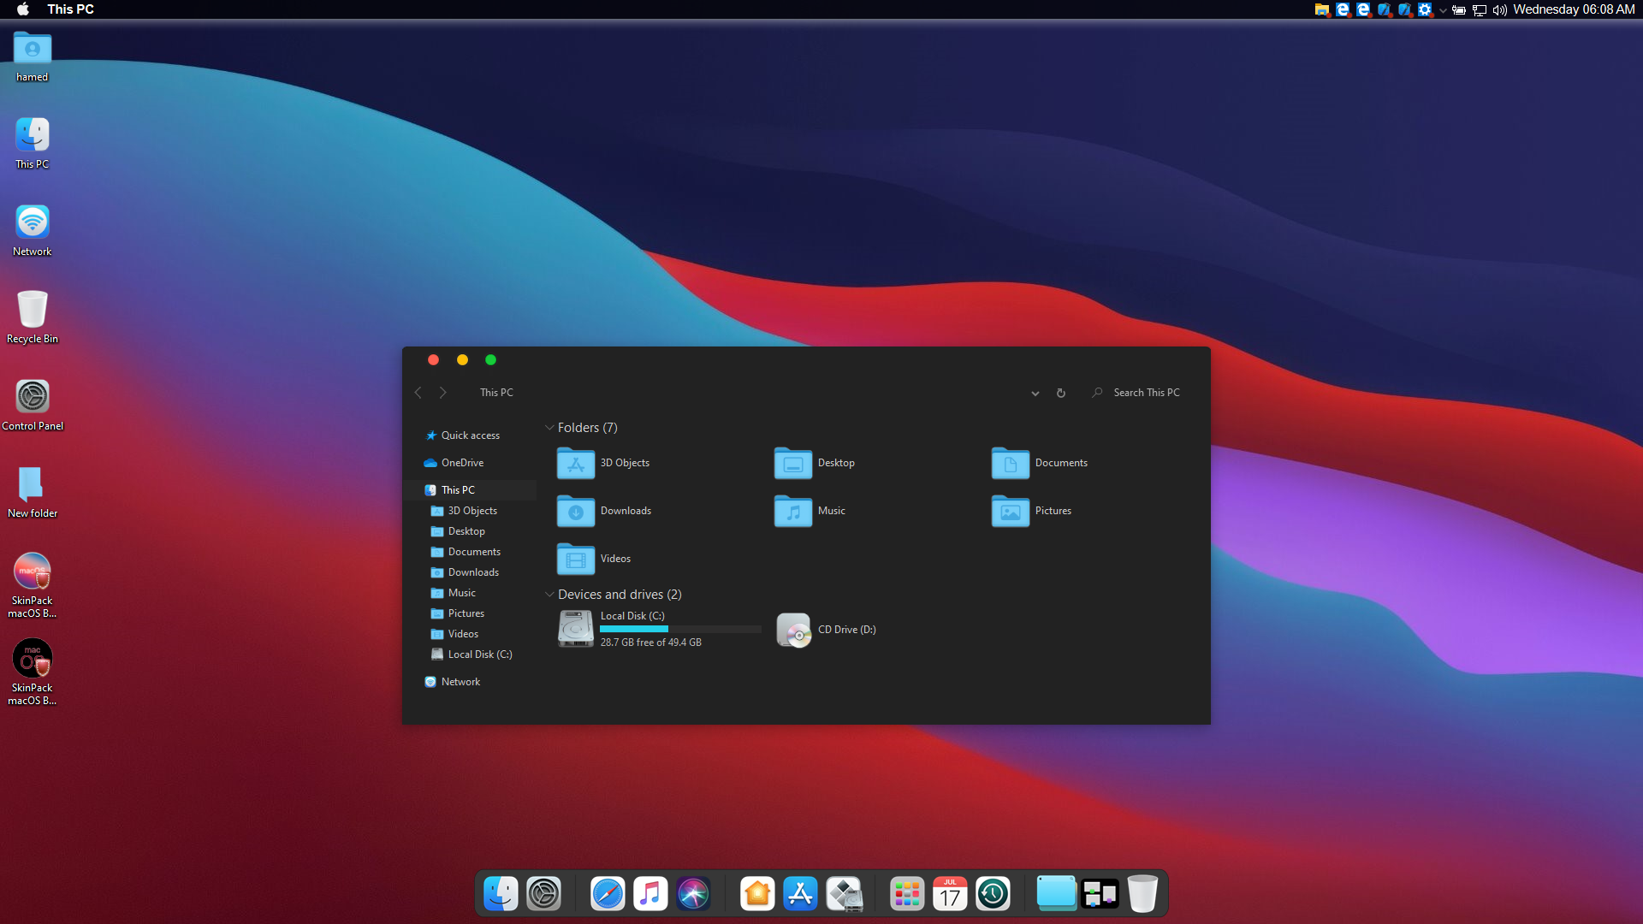Open Calendar app in dock
The image size is (1643, 924).
[x=949, y=892]
